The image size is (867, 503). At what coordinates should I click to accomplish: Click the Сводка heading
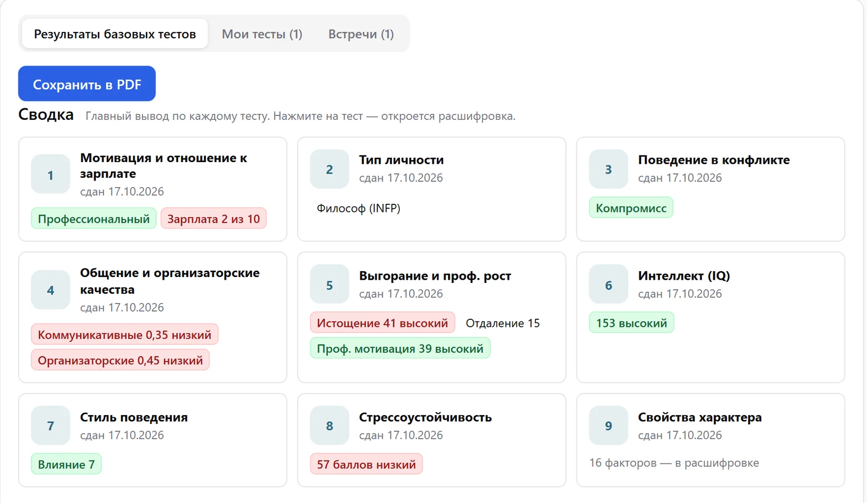[x=46, y=114]
